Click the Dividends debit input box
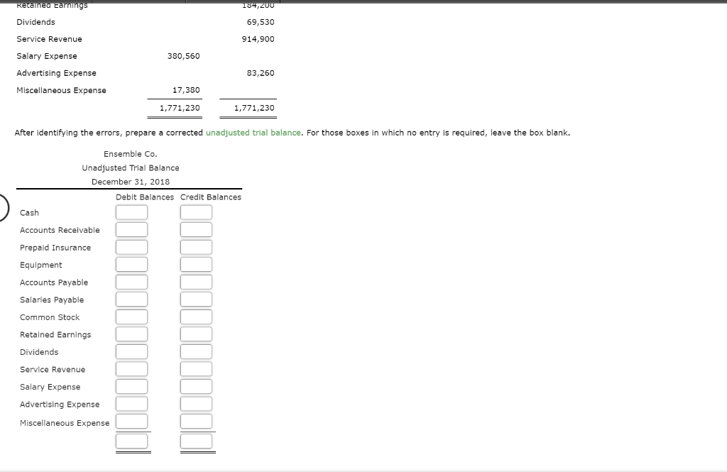The height and width of the screenshot is (472, 727). pos(131,351)
